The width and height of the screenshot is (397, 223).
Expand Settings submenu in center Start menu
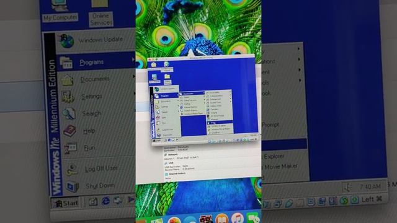tap(166, 107)
